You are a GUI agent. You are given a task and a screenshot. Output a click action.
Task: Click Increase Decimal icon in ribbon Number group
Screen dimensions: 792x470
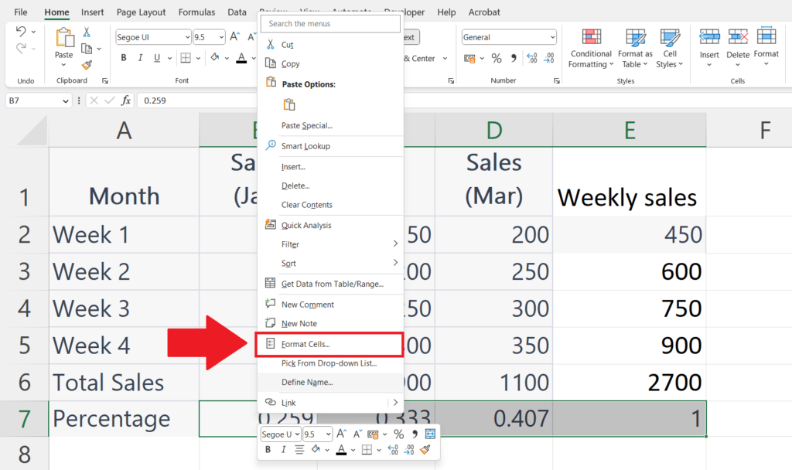pos(532,58)
